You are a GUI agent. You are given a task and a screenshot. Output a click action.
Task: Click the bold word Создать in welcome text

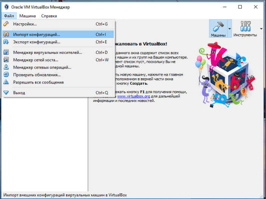pyautogui.click(x=139, y=84)
